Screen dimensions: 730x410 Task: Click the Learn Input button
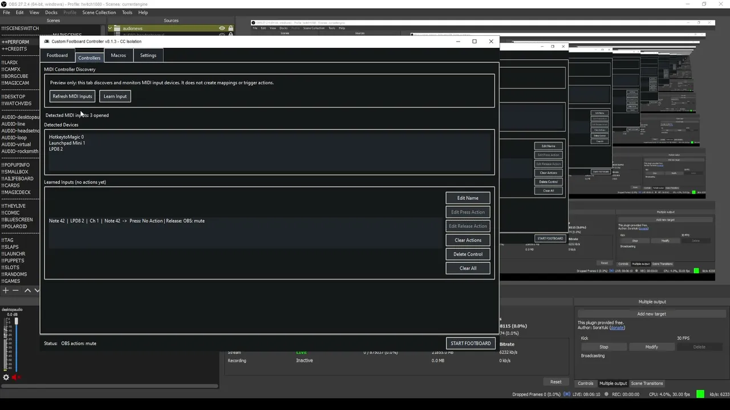point(115,96)
